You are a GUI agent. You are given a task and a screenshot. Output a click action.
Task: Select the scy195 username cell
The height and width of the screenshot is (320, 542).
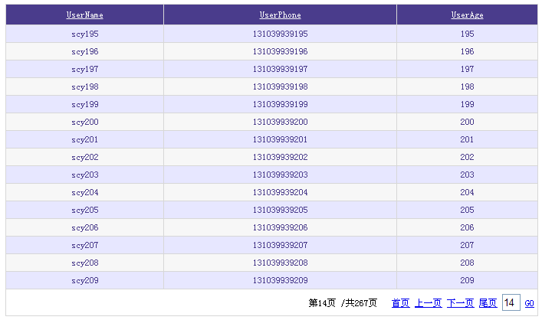84,34
